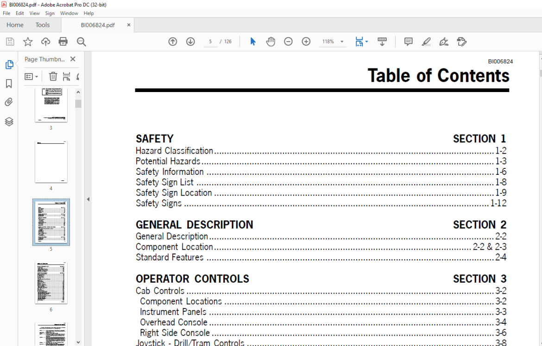
Task: Collapse the navigation pane arrow
Action: (88, 199)
